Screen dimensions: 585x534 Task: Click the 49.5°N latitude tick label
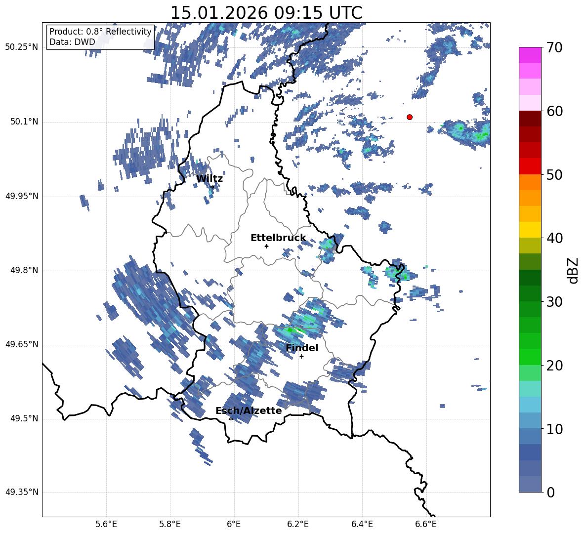24,418
